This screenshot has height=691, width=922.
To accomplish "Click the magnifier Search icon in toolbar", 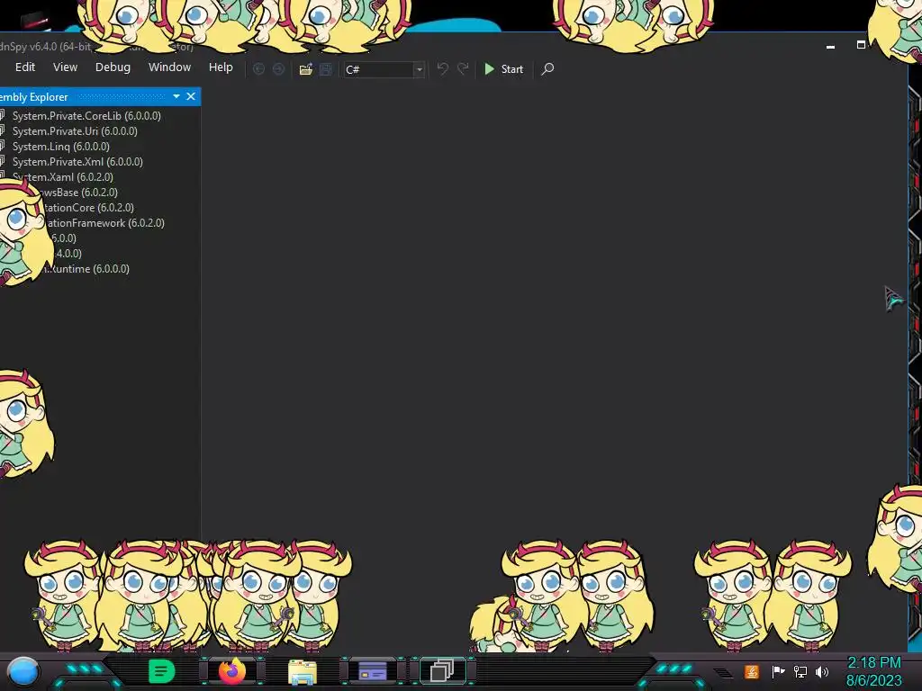I will pos(547,69).
